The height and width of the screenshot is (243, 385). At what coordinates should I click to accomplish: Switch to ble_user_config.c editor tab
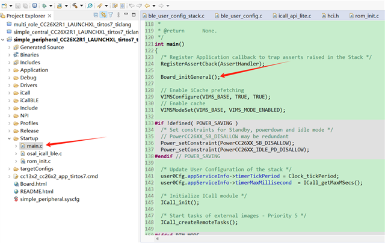238,16
